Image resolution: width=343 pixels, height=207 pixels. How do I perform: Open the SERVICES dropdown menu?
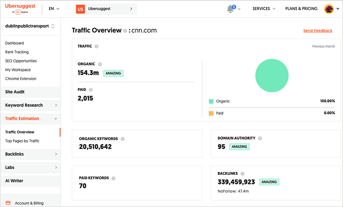(264, 8)
